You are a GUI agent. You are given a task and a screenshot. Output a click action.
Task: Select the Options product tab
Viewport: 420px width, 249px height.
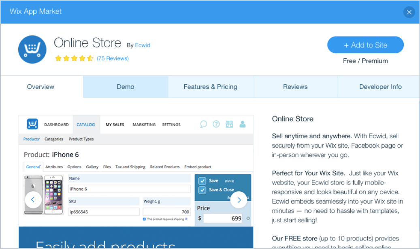click(x=74, y=167)
